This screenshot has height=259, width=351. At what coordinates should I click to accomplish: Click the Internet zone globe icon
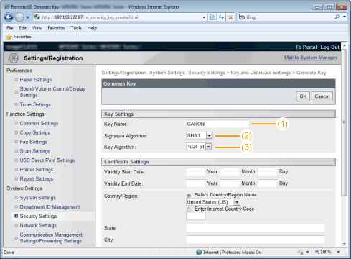click(199, 253)
